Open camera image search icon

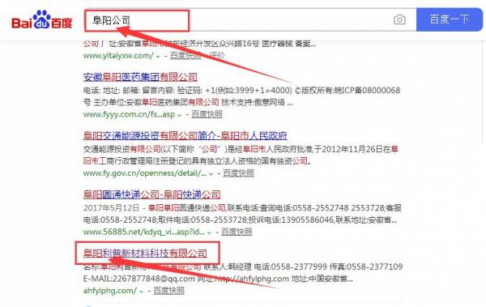coord(399,20)
